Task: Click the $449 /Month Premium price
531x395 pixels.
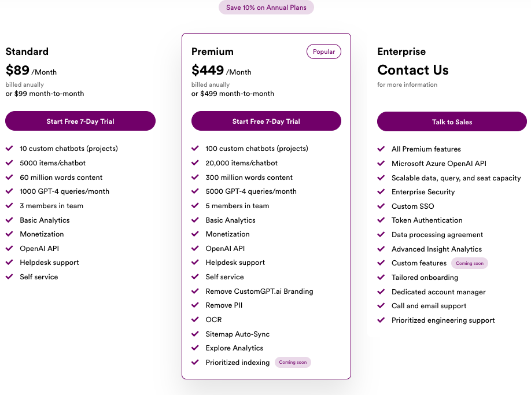Action: tap(221, 71)
